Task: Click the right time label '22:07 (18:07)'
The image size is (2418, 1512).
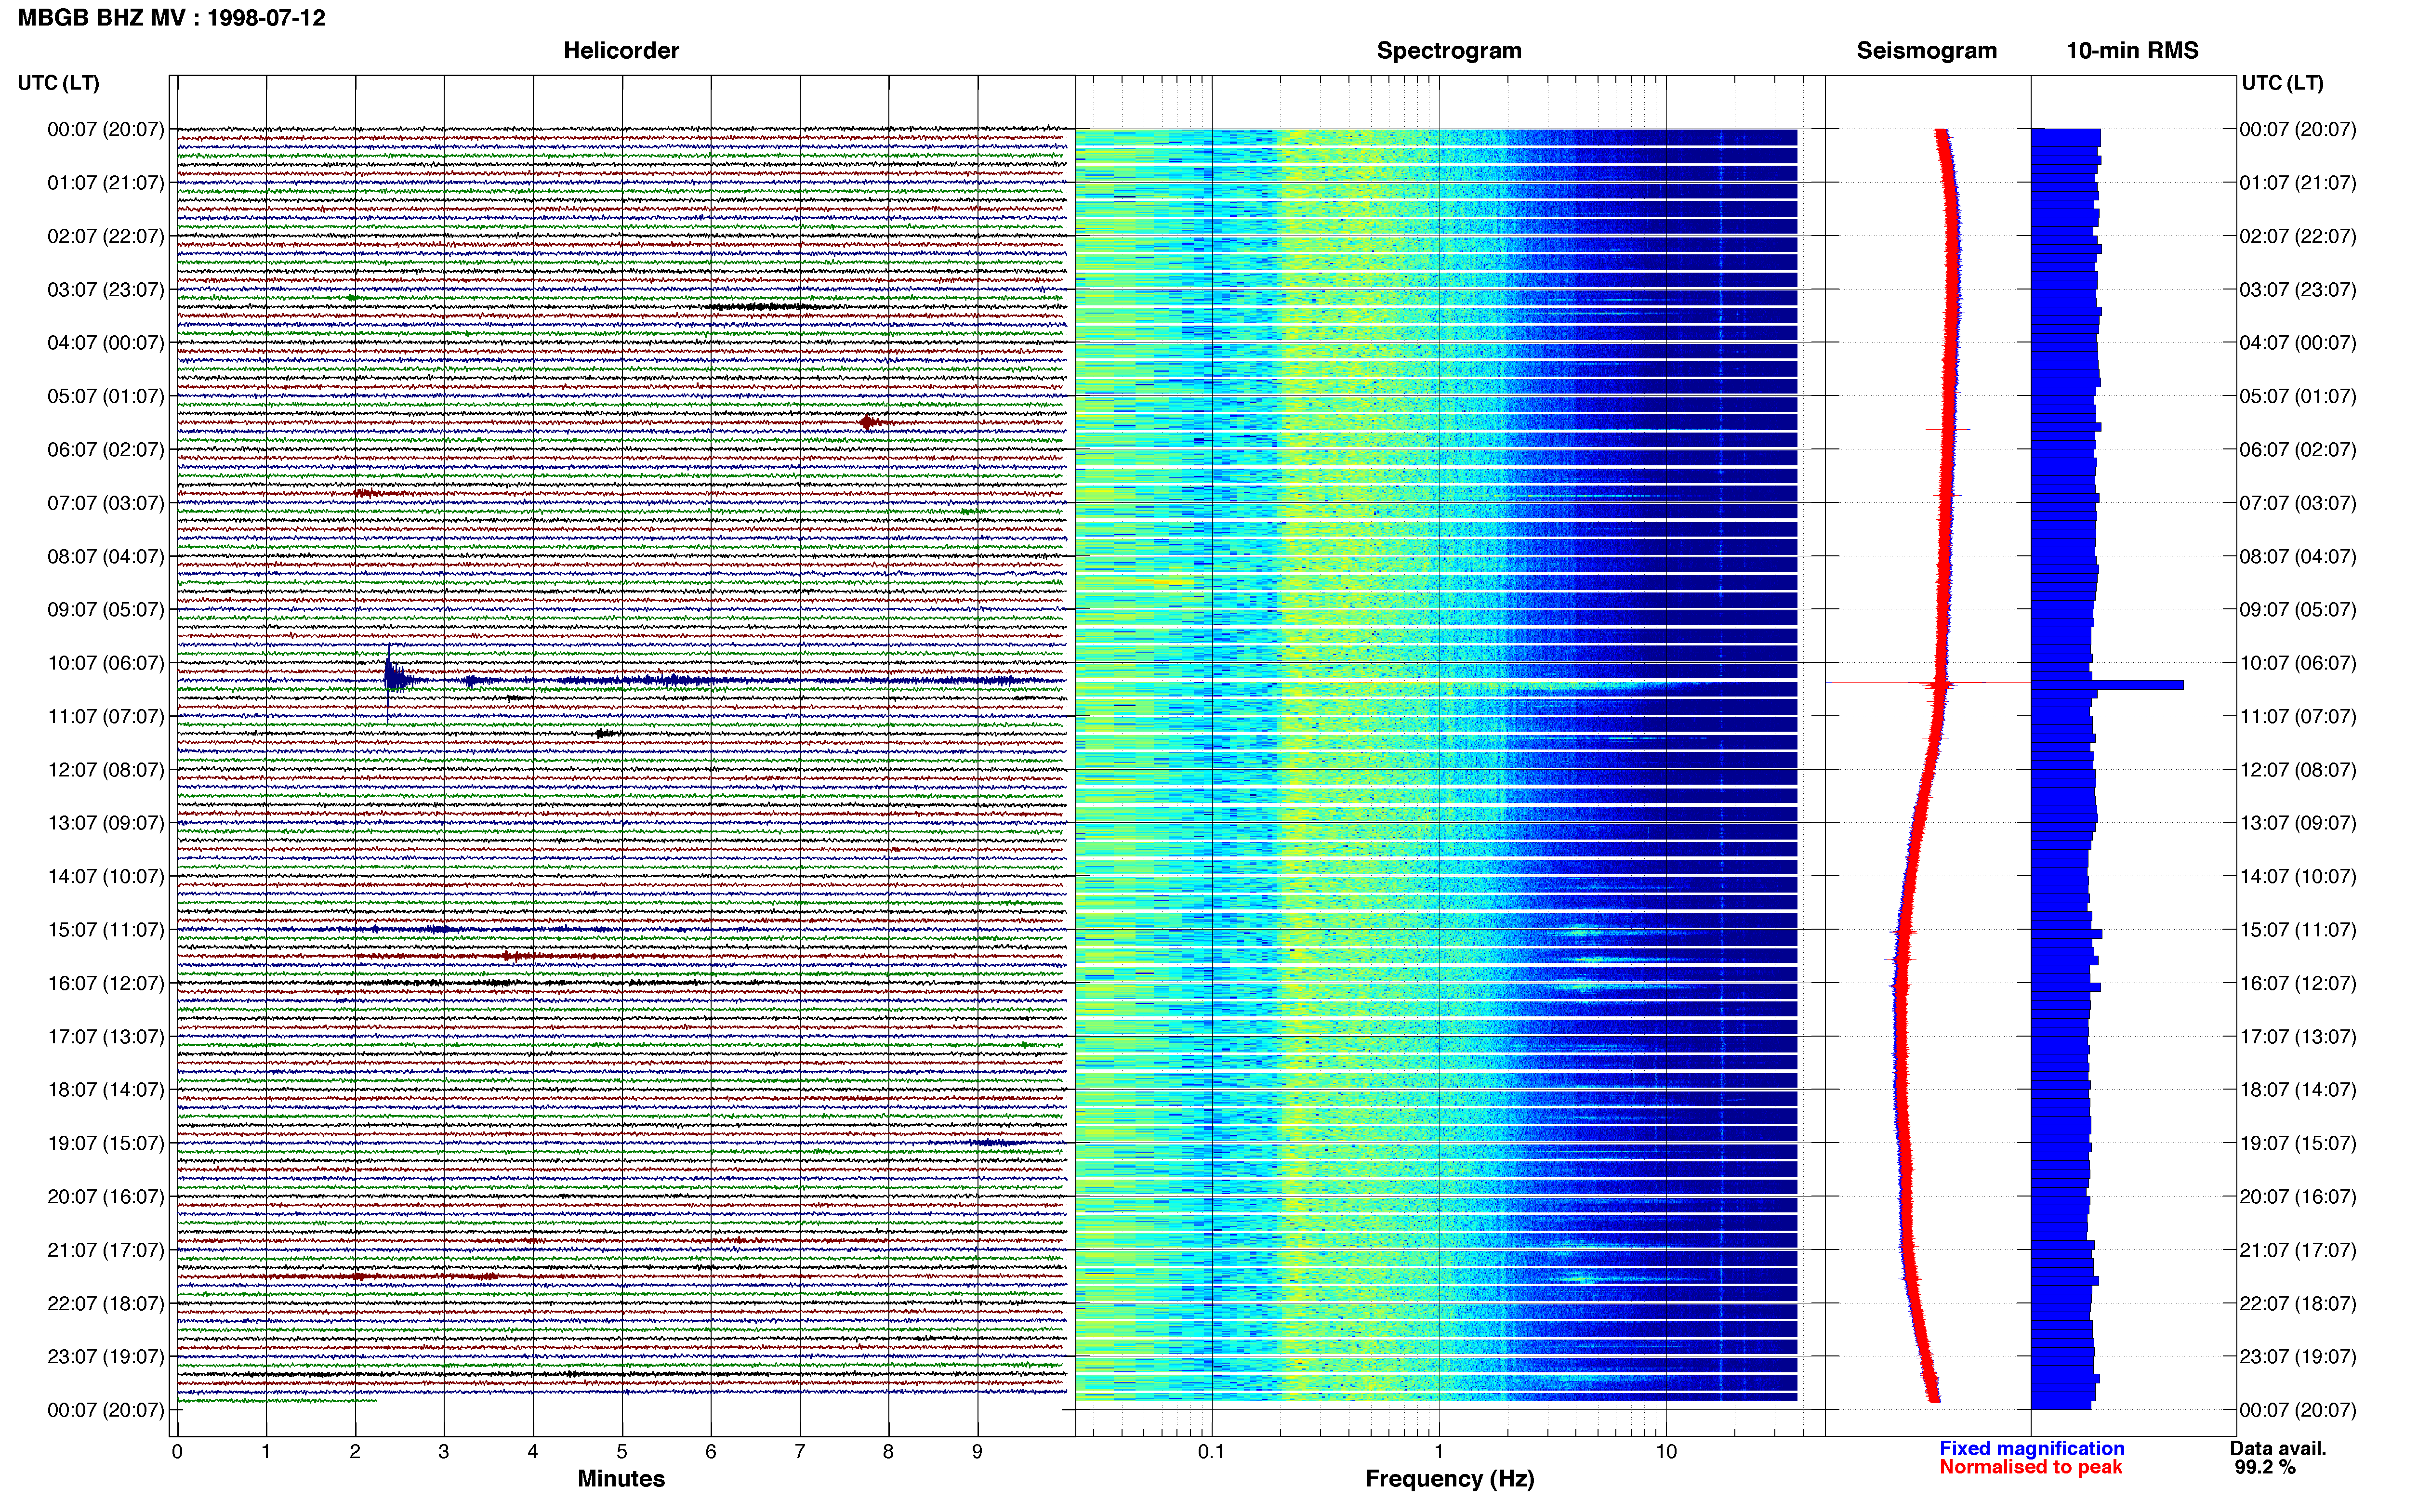Action: coord(2298,1304)
